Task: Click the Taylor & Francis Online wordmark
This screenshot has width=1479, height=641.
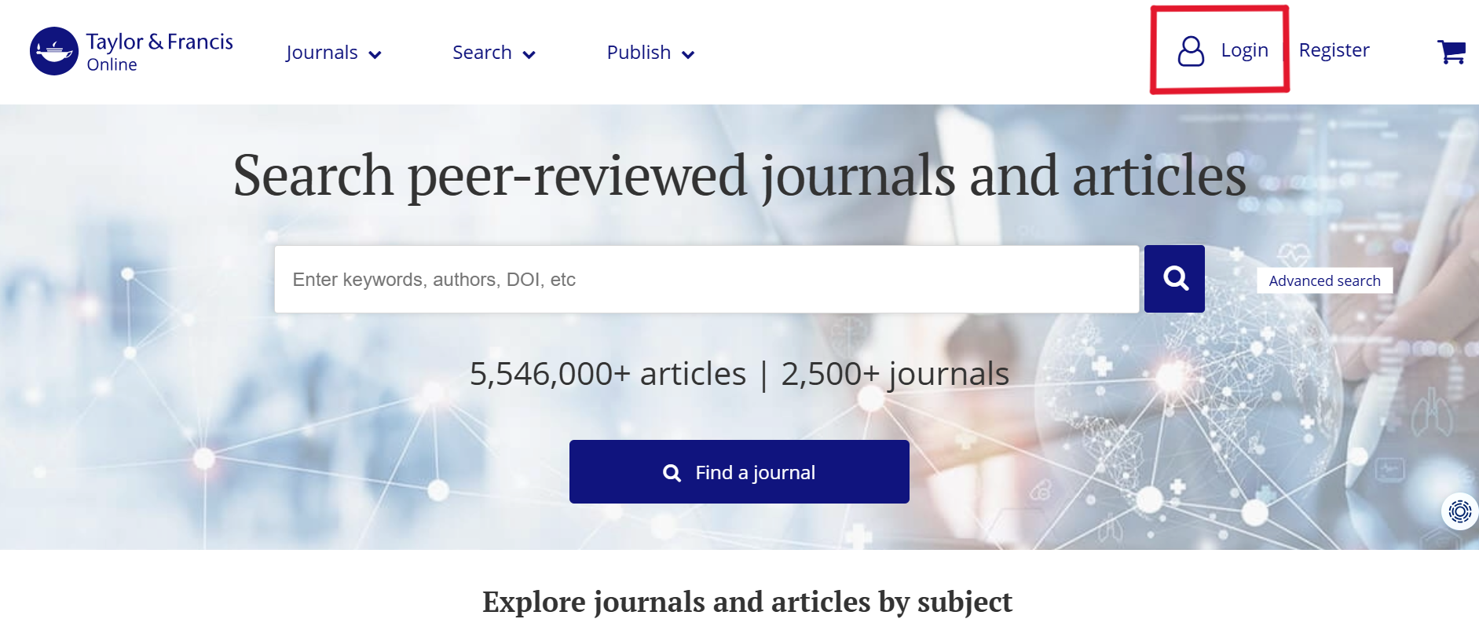Action: pos(159,51)
